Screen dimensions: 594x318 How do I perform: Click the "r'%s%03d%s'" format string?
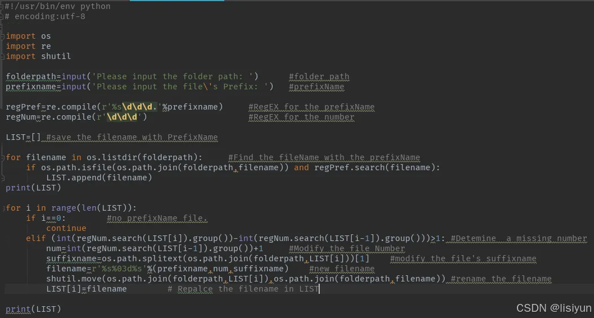point(119,269)
